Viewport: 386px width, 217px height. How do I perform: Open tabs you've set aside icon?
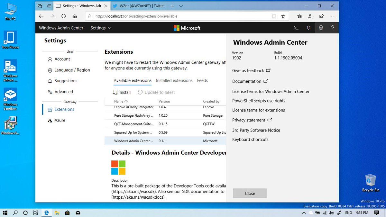tap(40, 6)
